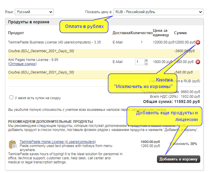Remove Aml Pages Home License from cart

tap(198, 62)
